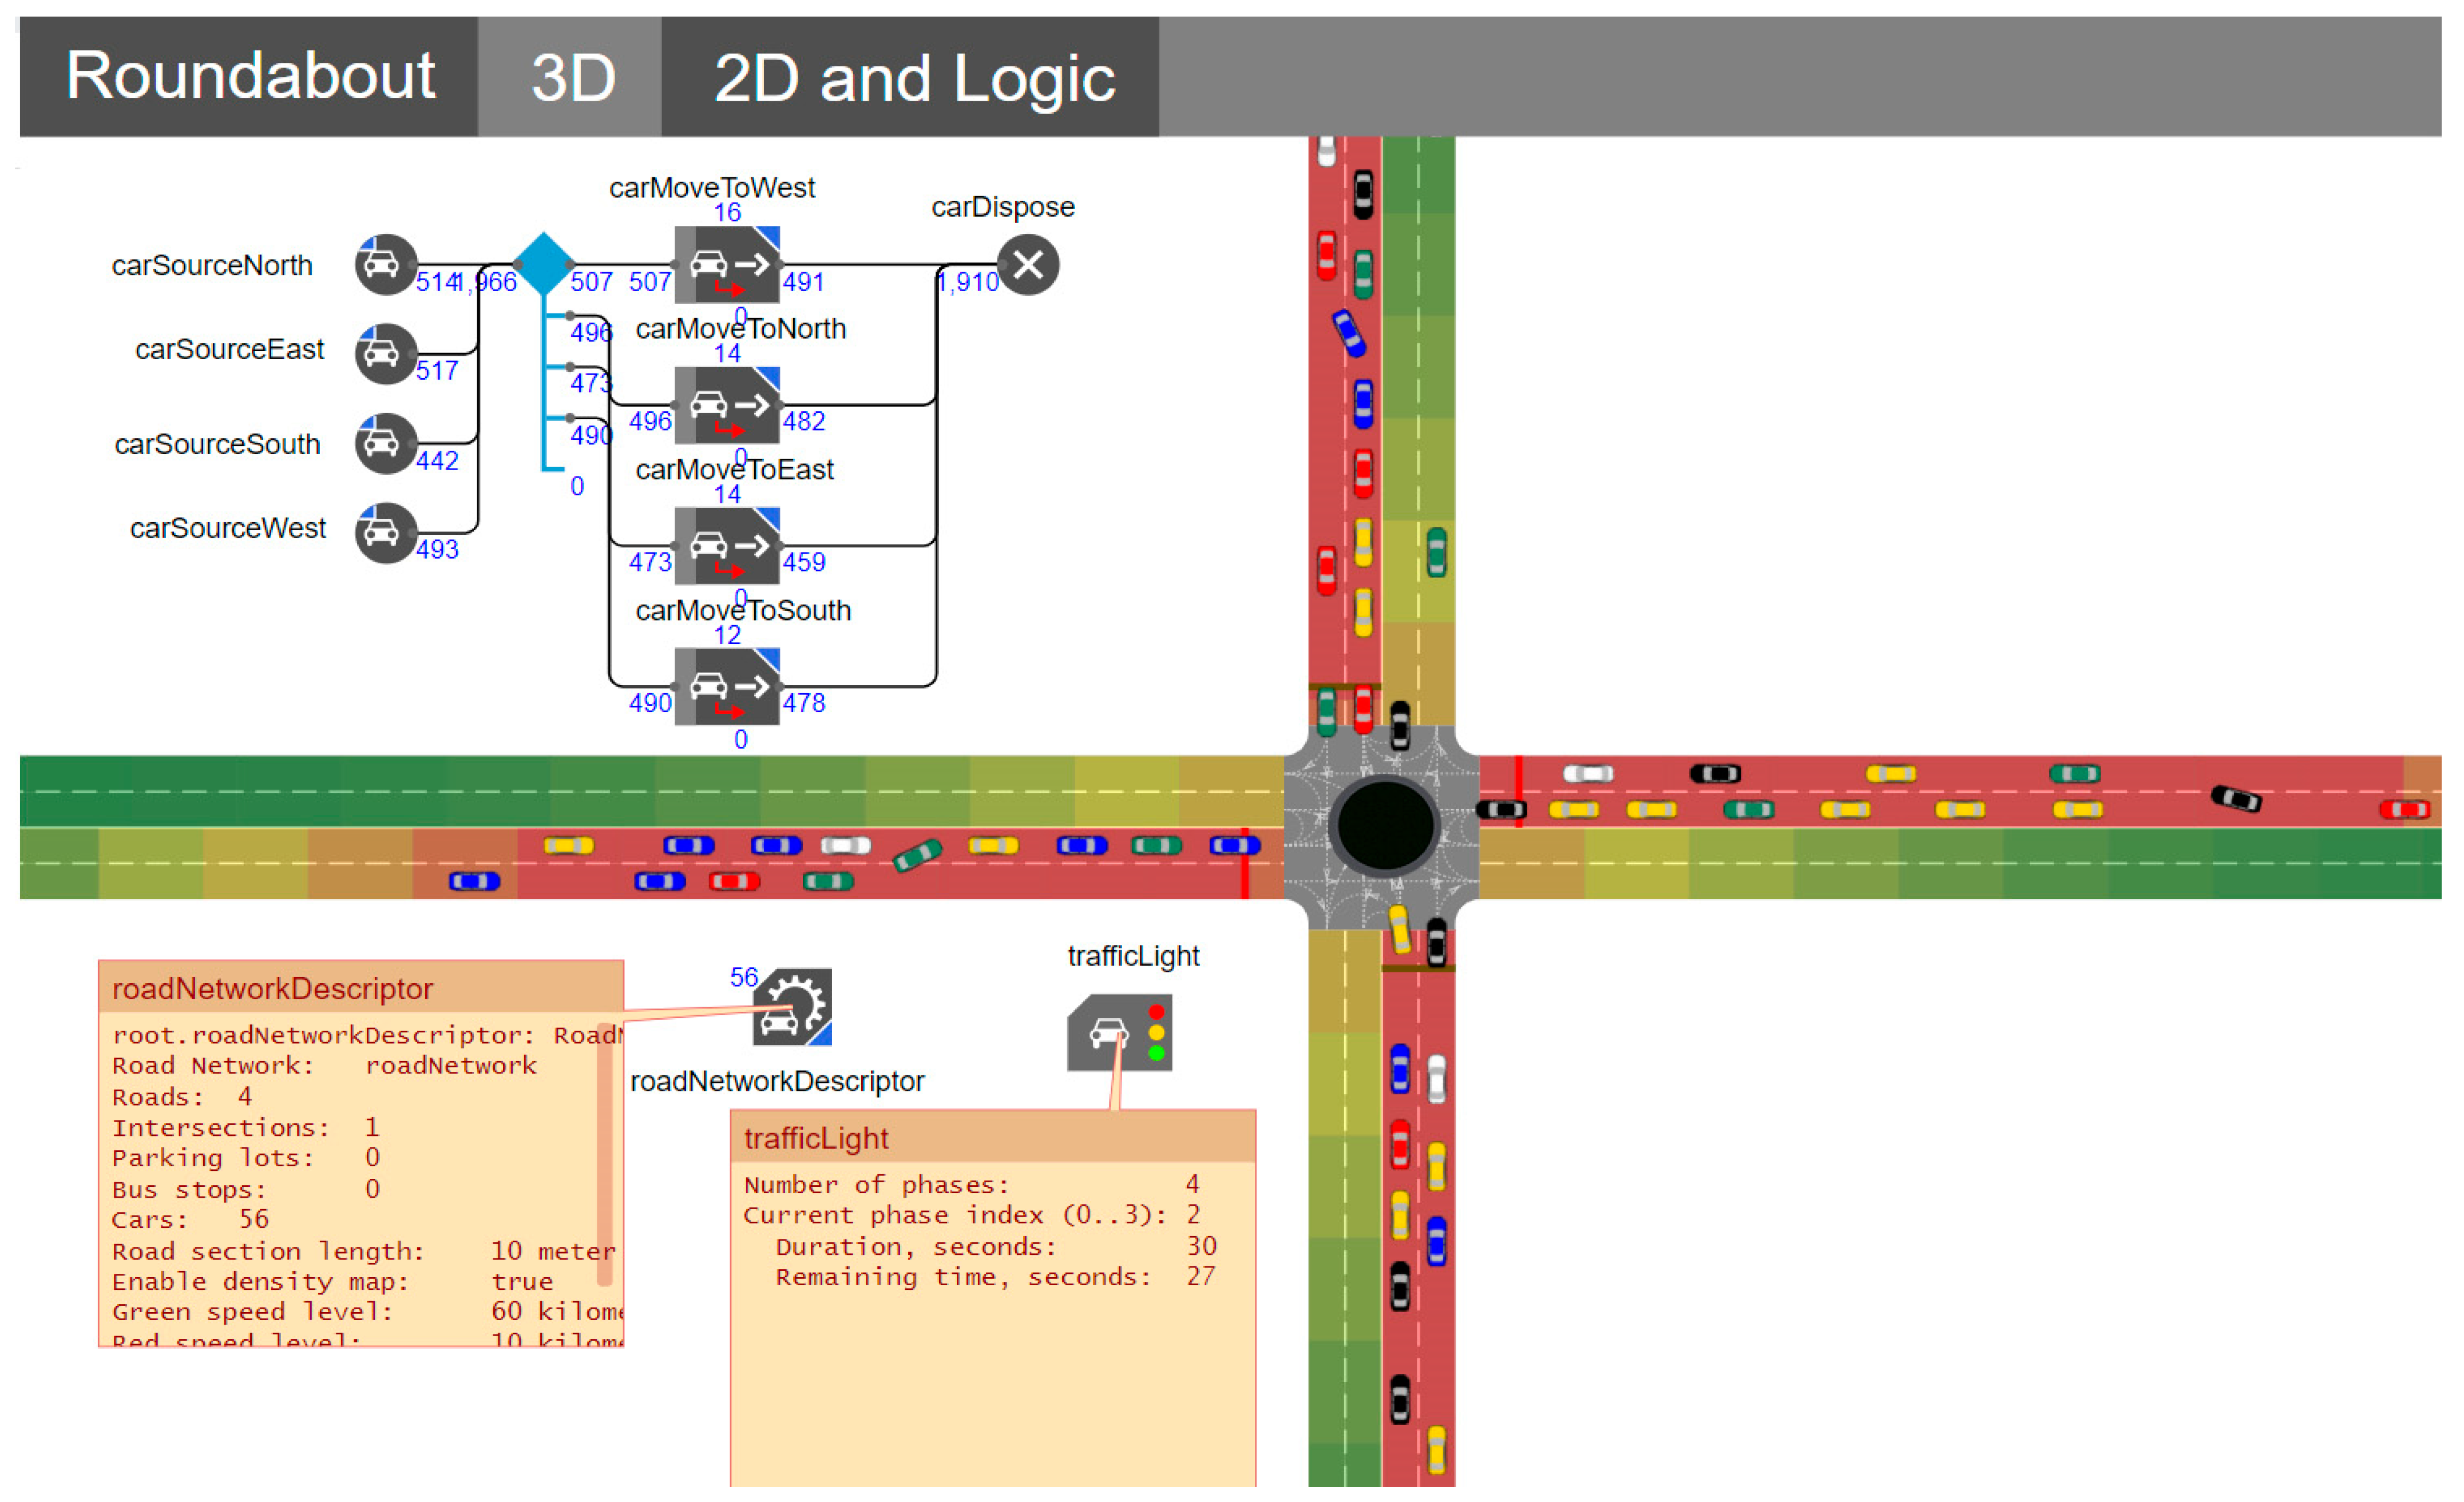Click the carMoveToEast block icon
The width and height of the screenshot is (2464, 1502).
[x=727, y=547]
